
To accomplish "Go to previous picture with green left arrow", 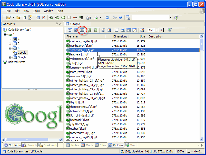I will tap(90, 30).
